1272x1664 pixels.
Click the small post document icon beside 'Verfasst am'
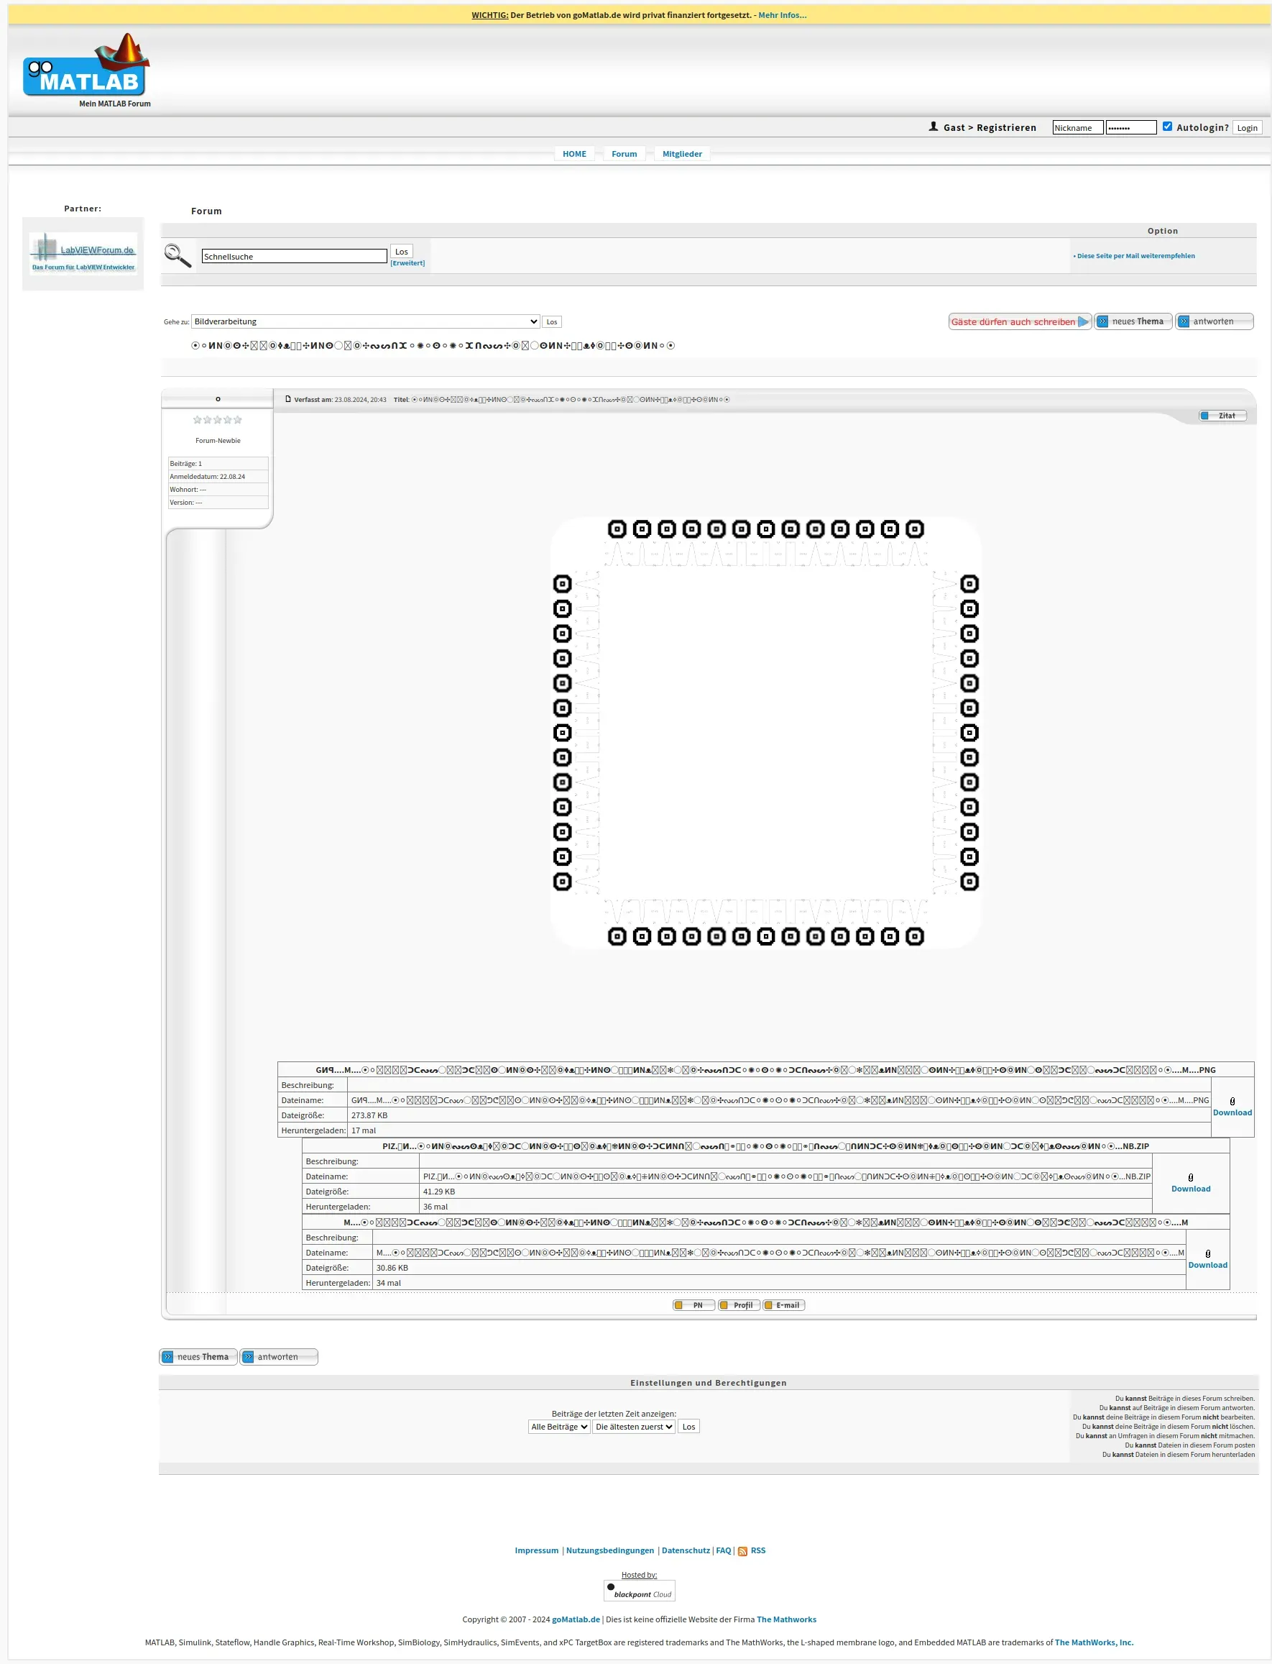(x=287, y=398)
